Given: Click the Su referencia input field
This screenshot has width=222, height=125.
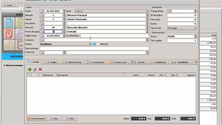Looking at the screenshot, I should [x=115, y=36].
